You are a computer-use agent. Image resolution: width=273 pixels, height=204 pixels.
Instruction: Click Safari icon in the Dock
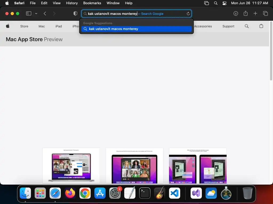coord(55,193)
